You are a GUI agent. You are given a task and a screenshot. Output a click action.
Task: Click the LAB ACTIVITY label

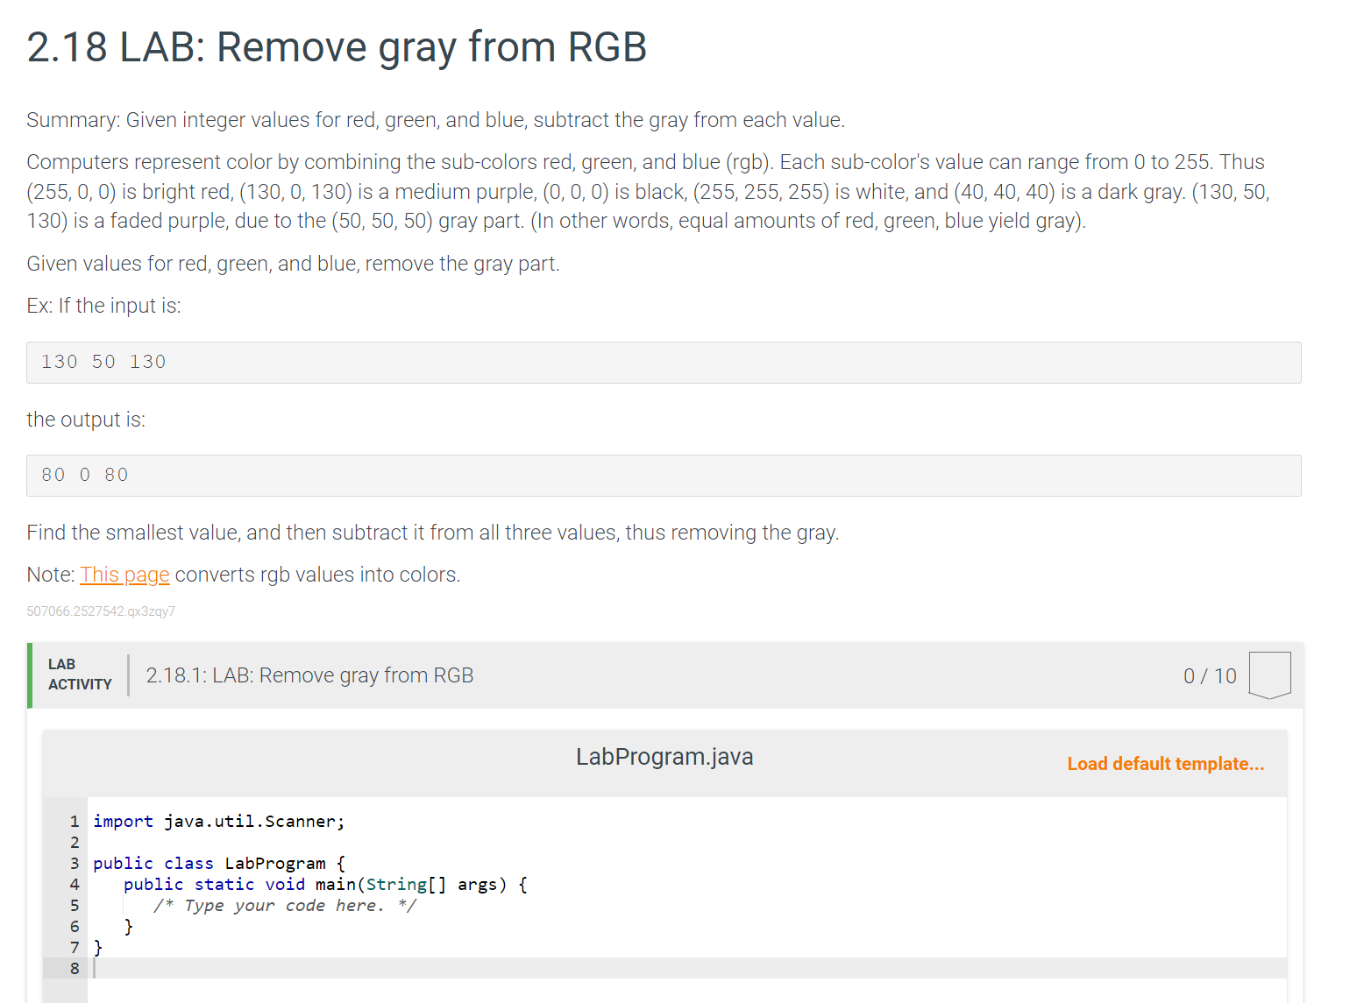tap(79, 675)
